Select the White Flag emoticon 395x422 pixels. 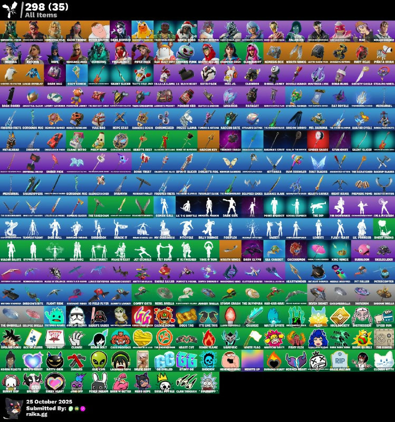click(x=252, y=338)
